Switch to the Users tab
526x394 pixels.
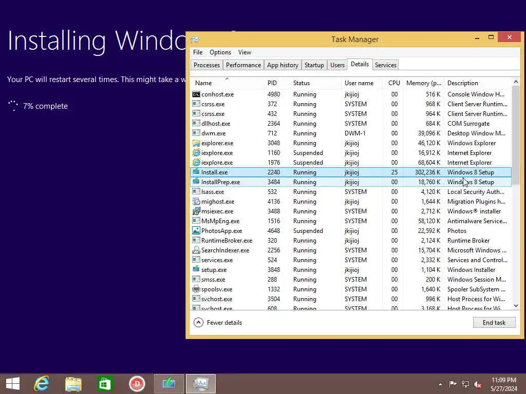click(337, 65)
